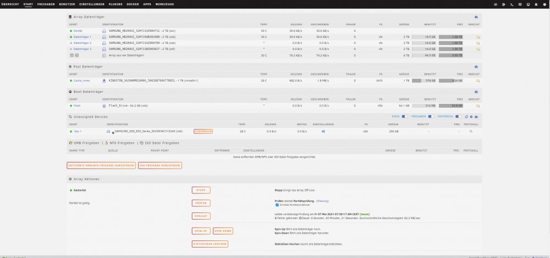Click the Spin-Up button
The height and width of the screenshot is (258, 550).
click(201, 231)
